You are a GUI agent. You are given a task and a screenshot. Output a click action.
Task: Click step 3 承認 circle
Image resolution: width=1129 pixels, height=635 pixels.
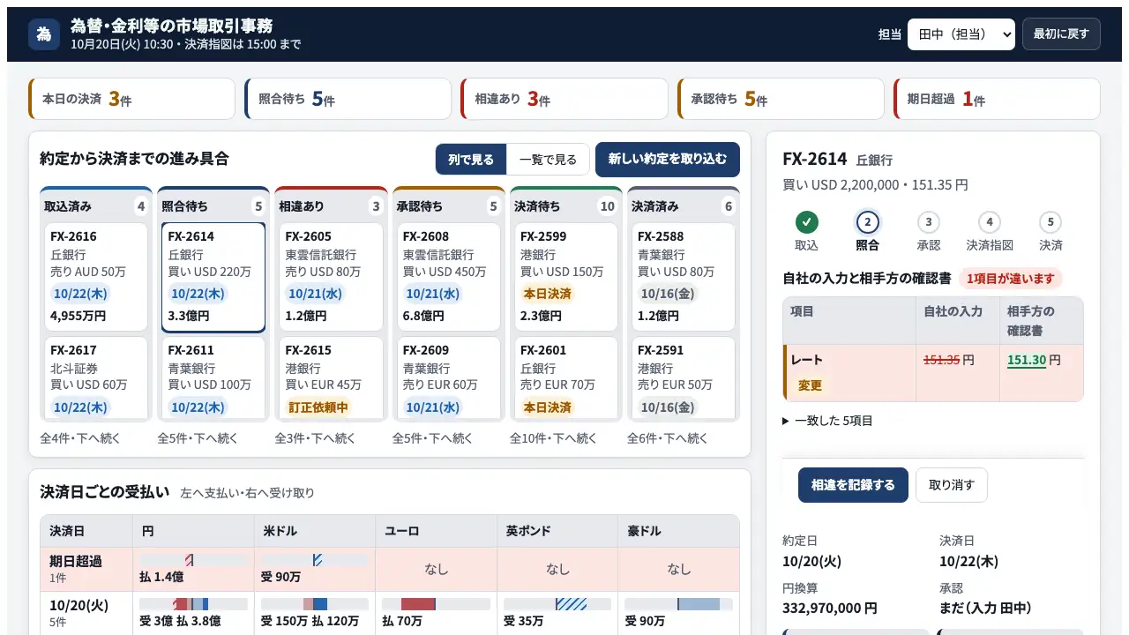coord(928,222)
